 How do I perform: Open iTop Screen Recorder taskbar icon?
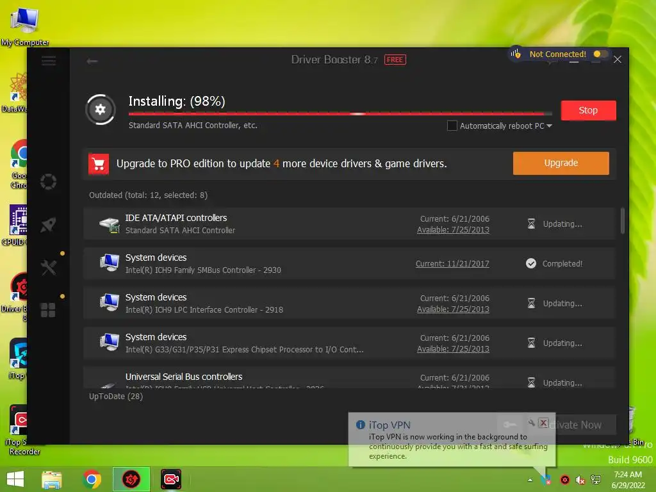171,479
